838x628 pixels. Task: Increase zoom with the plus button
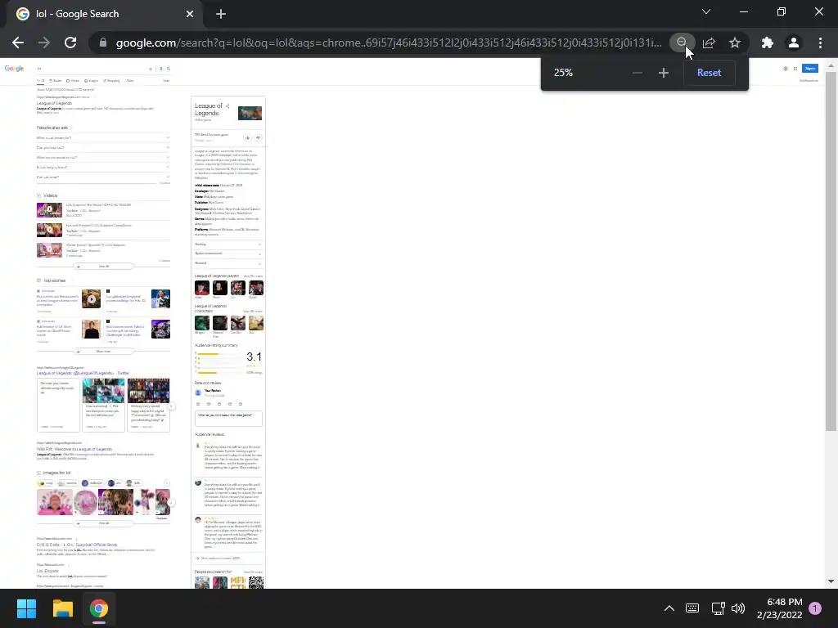point(663,73)
